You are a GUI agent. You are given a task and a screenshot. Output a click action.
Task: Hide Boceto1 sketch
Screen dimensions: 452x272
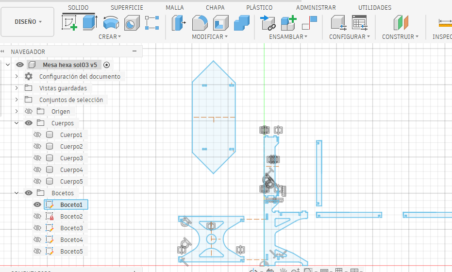[37, 204]
